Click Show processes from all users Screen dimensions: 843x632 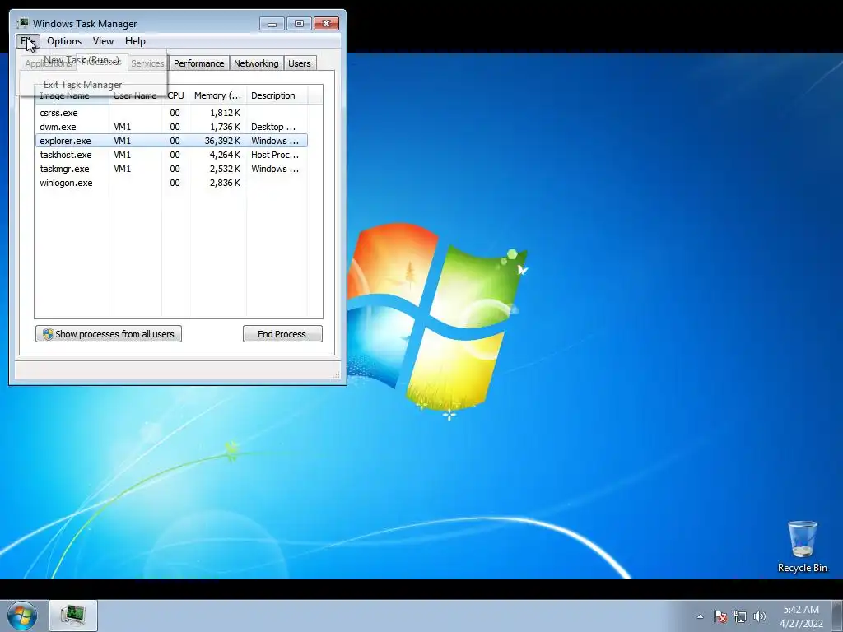109,334
